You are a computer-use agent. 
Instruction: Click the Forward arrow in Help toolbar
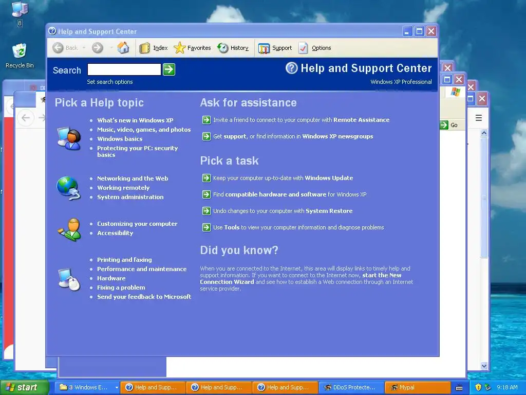click(x=97, y=48)
